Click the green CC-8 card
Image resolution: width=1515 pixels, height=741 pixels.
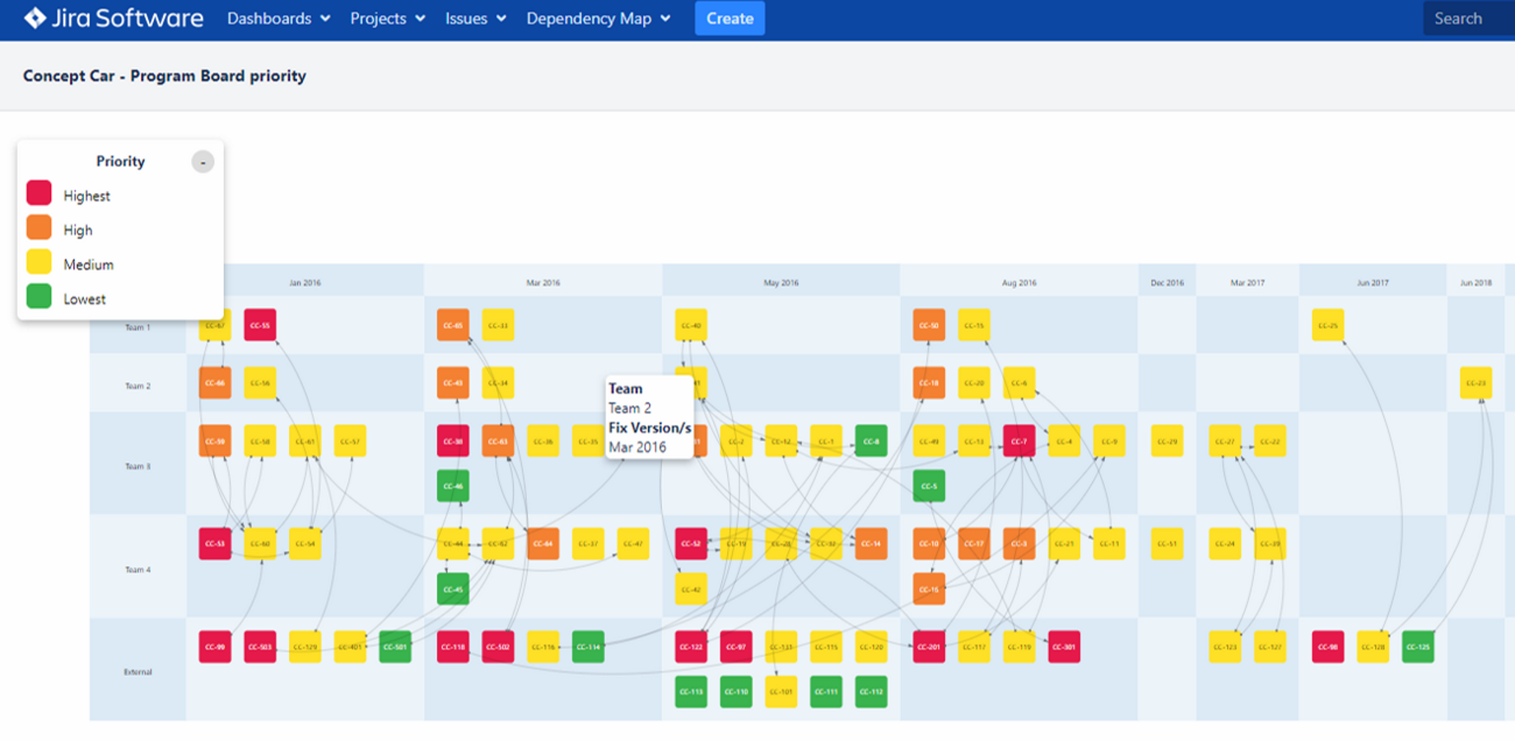pos(870,441)
